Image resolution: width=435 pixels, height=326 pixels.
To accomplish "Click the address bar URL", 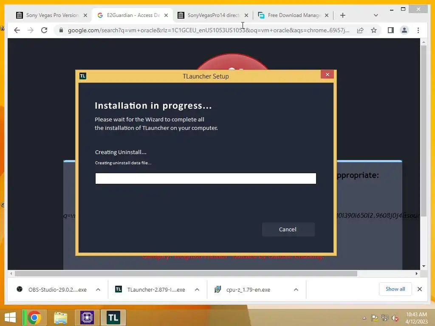I will click(x=209, y=30).
